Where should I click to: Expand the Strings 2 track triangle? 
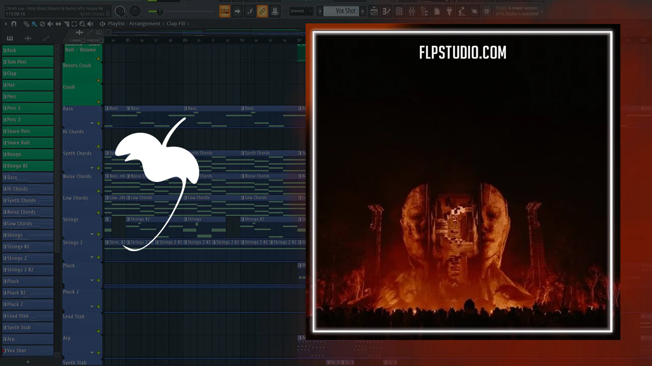point(92,257)
